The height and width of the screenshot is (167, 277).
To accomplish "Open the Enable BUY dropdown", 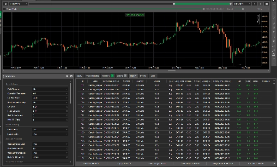I will 50,130.
